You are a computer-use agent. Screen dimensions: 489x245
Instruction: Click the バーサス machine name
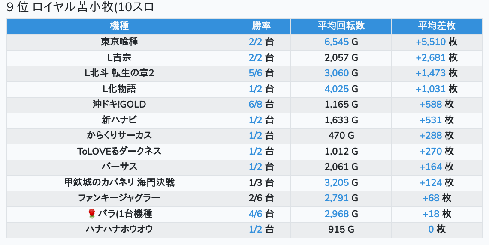[x=119, y=167]
